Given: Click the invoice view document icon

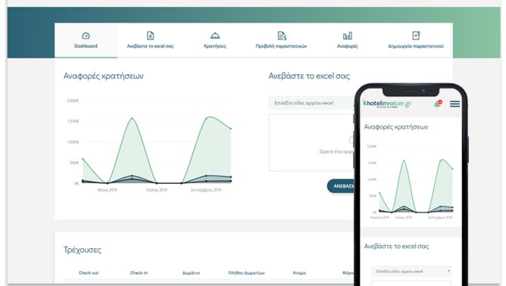Looking at the screenshot, I should pyautogui.click(x=282, y=36).
